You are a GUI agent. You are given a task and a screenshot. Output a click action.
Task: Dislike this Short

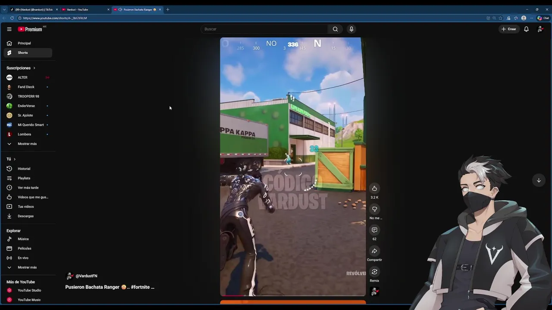374,209
